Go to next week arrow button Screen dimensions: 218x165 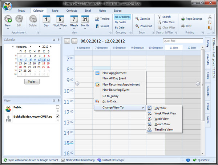74,41
